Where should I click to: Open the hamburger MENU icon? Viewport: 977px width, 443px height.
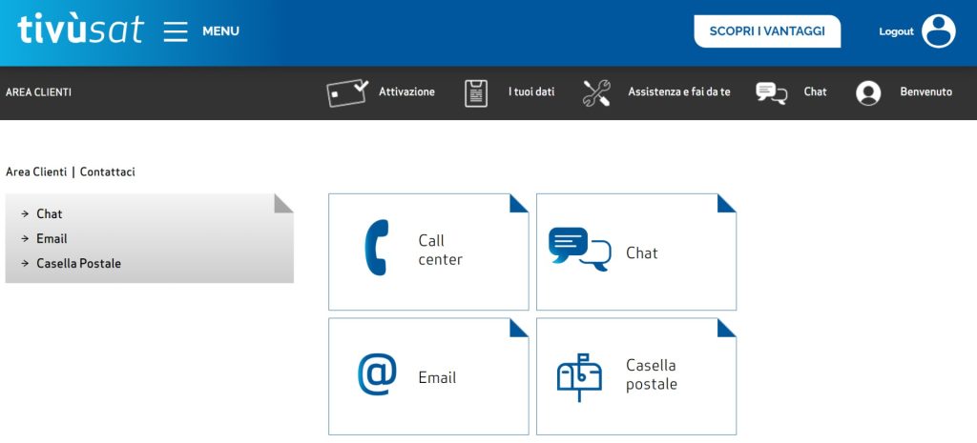(x=176, y=31)
